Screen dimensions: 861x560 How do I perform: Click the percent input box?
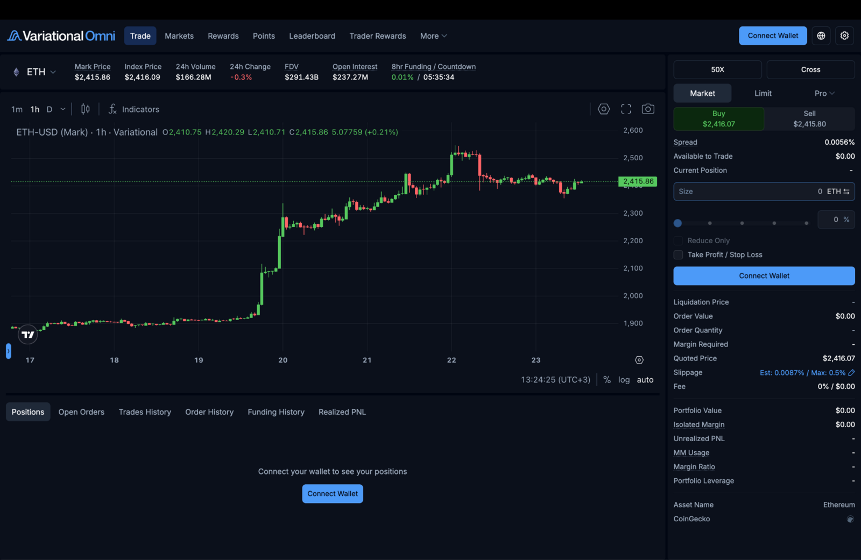click(x=836, y=219)
